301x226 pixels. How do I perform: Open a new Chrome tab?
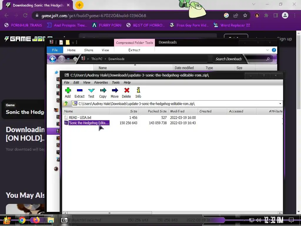pyautogui.click(x=79, y=5)
